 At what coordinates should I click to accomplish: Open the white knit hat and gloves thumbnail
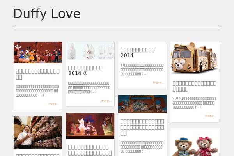pos(90,51)
